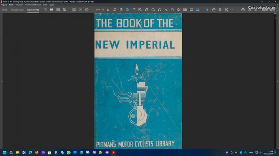Open more tools ellipsis menu
The height and width of the screenshot is (156, 279).
point(233,10)
